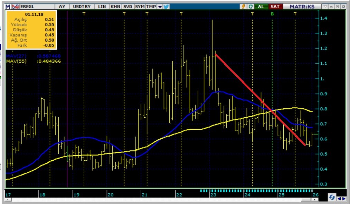Toggle LIN linear scale mode
This screenshot has width=350, height=204.
pos(102,7)
